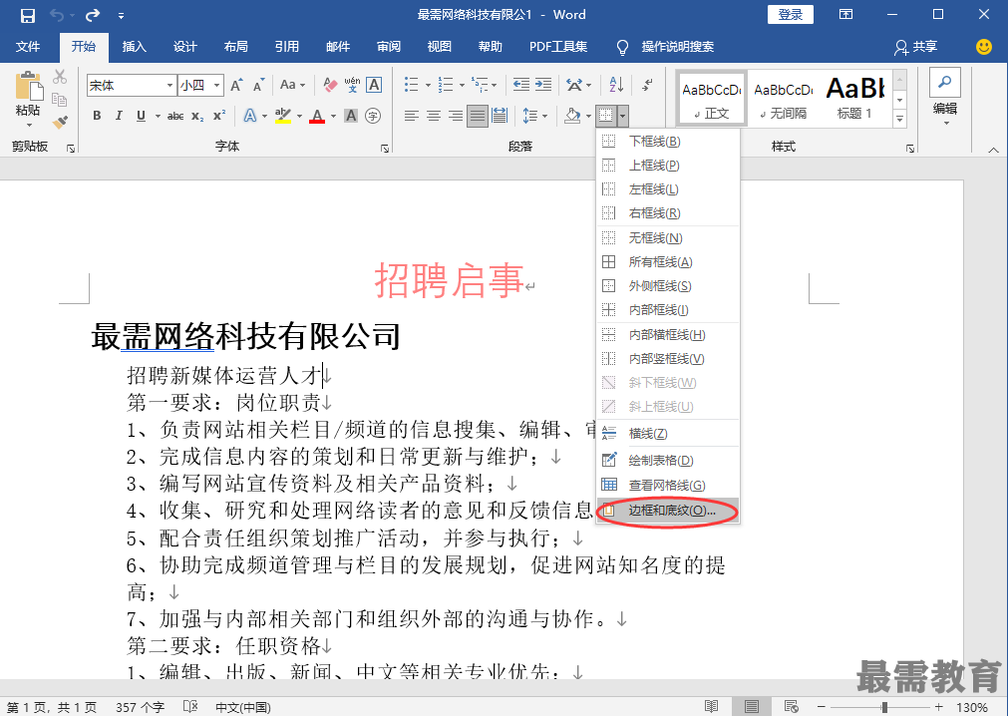Click the enclosed character 字 icon
1008x716 pixels.
[373, 116]
